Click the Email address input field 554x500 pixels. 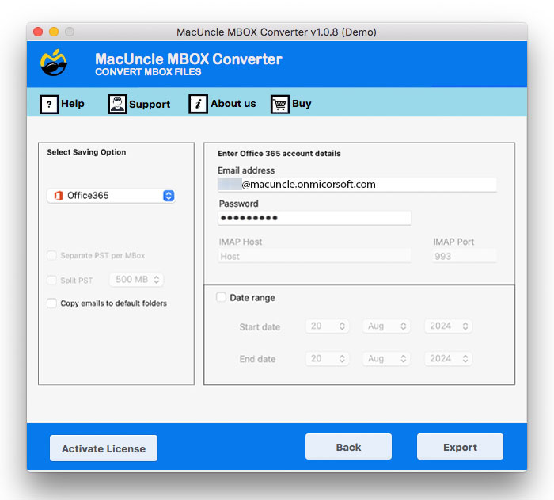coord(357,185)
